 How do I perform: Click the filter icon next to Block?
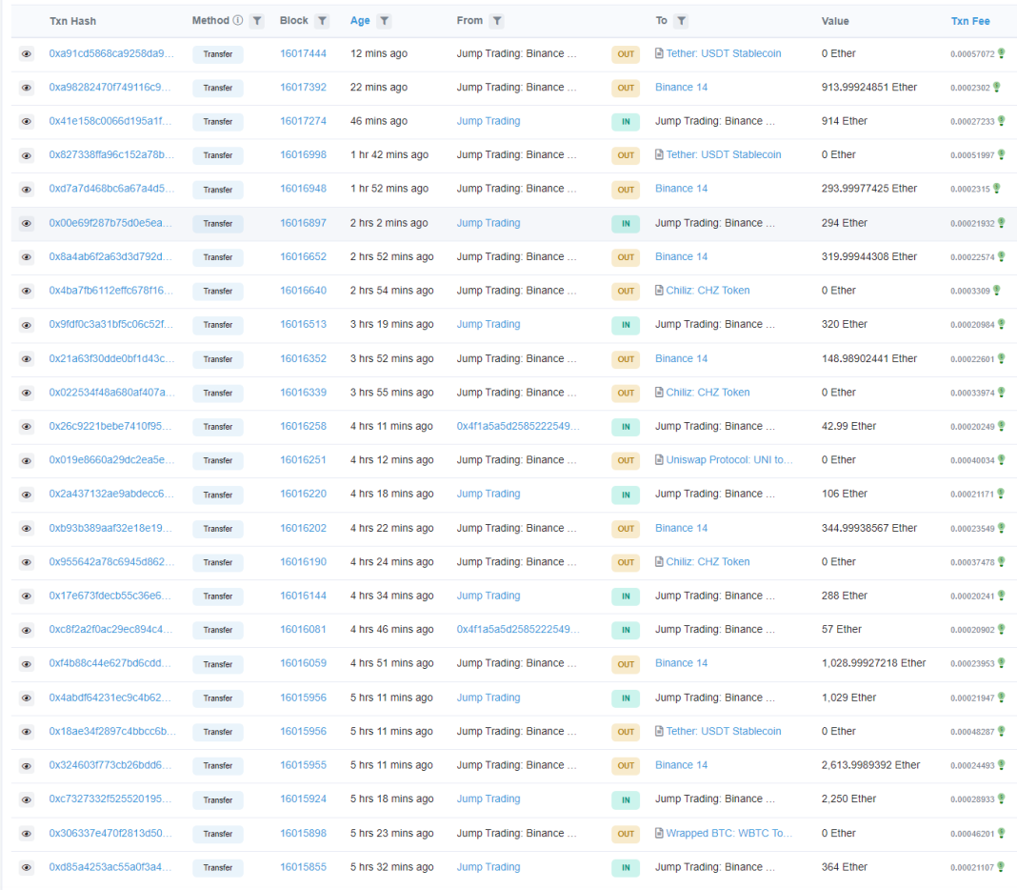[x=323, y=21]
